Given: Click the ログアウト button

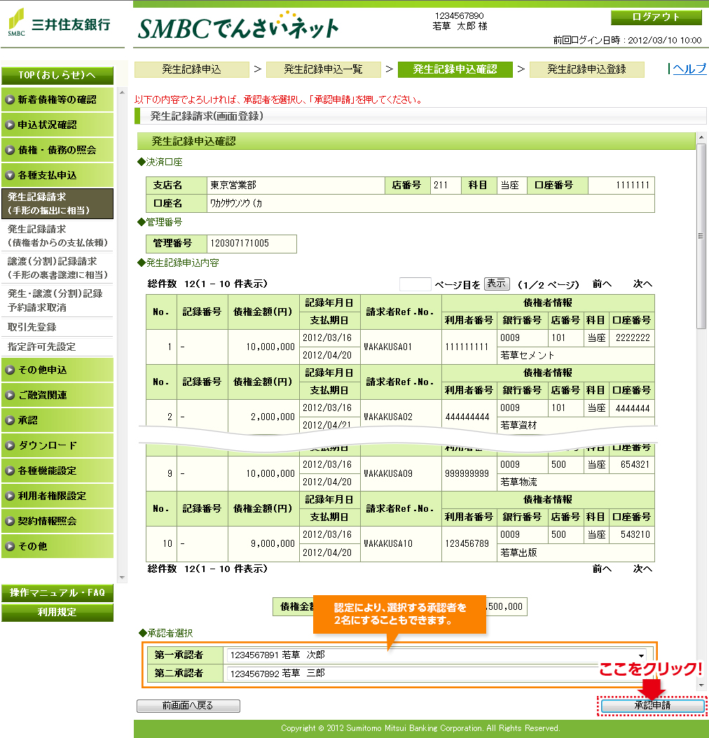Looking at the screenshot, I should point(656,18).
